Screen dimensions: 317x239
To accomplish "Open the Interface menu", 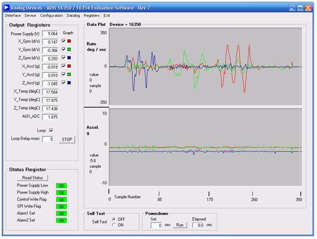I will [13, 15].
